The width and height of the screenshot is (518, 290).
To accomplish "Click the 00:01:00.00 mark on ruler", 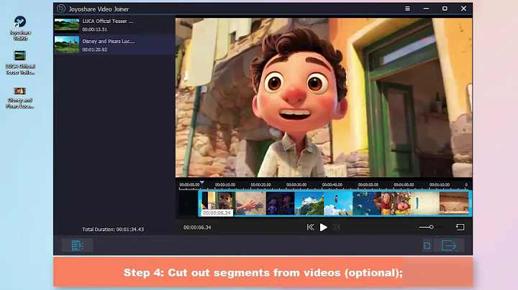I will pyautogui.click(x=404, y=185).
